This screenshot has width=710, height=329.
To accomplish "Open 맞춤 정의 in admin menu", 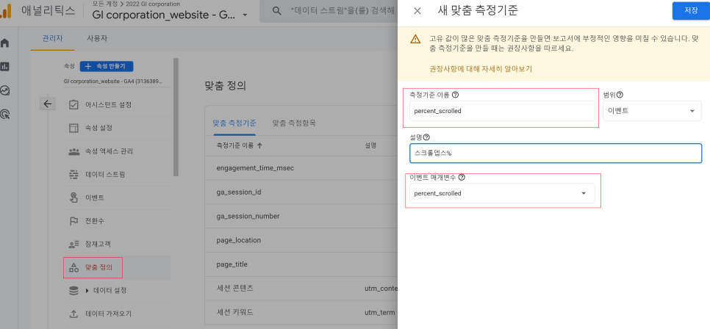I will (98, 267).
